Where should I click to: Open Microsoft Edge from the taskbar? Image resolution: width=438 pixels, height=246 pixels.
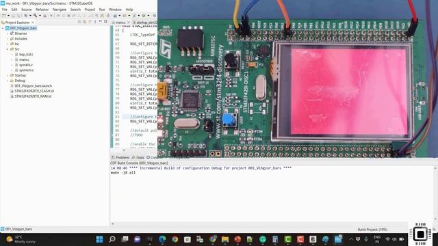coord(162,239)
